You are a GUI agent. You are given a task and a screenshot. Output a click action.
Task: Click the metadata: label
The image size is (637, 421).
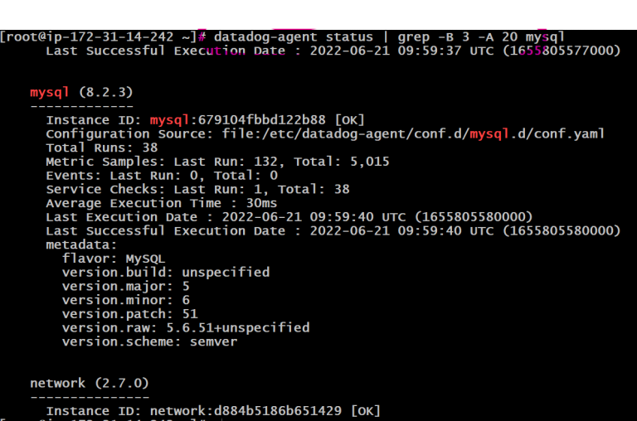coord(81,244)
